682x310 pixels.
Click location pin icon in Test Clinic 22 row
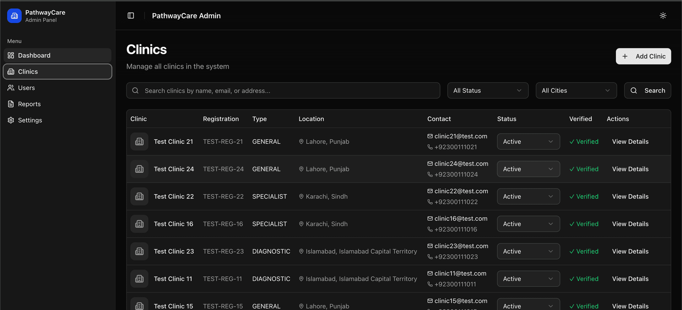(x=301, y=197)
